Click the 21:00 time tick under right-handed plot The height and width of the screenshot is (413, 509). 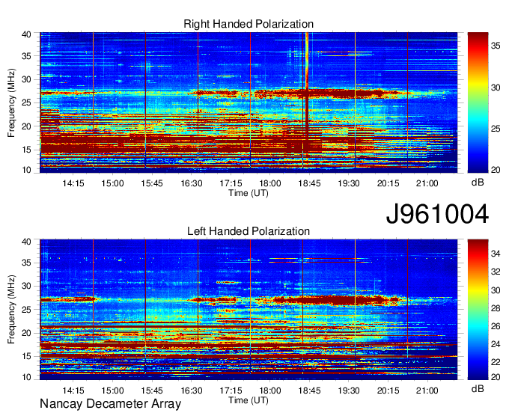tap(427, 183)
